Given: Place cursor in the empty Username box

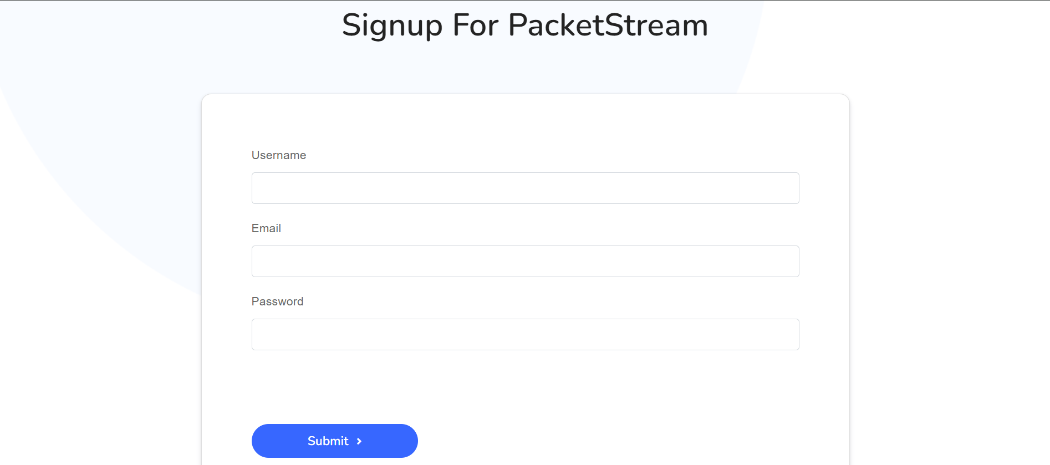Looking at the screenshot, I should pyautogui.click(x=524, y=188).
